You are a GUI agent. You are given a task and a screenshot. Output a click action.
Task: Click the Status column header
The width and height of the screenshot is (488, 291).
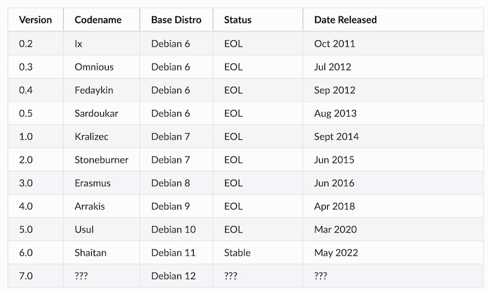pyautogui.click(x=237, y=20)
